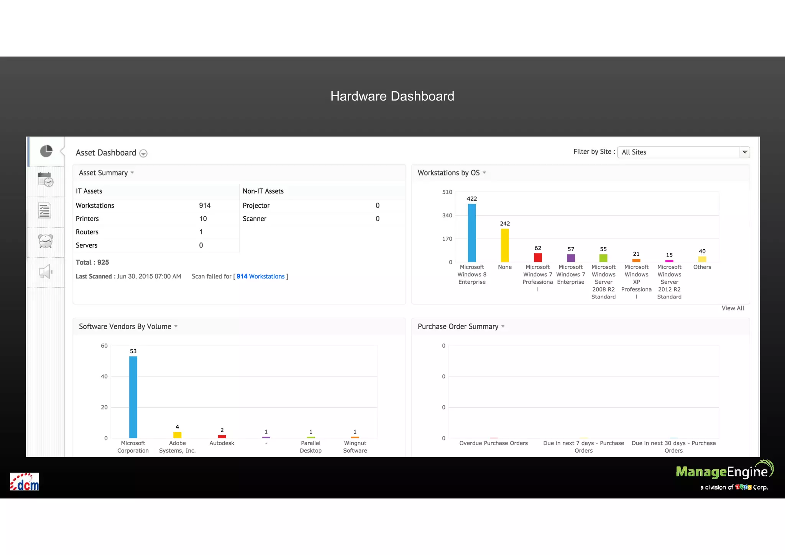Click the Scanner row label
785x555 pixels.
click(x=255, y=219)
